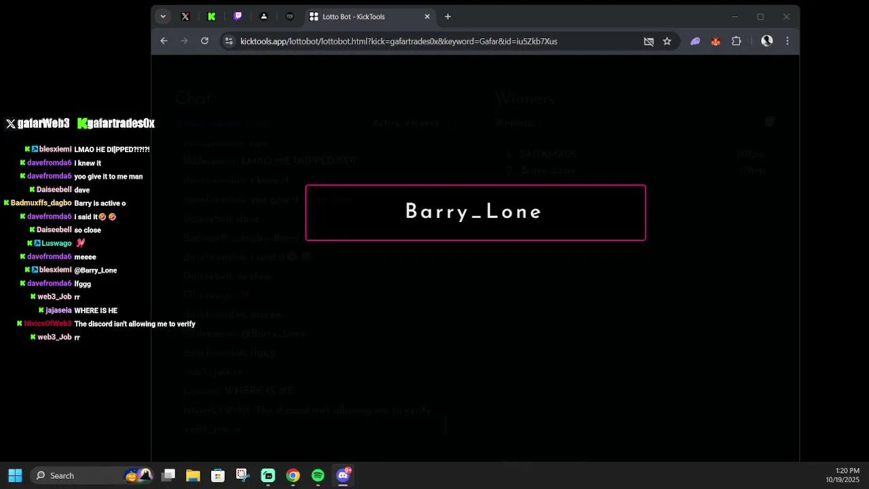Screen dimensions: 869x489
Task: Switch to the X (Twitter) browser tab
Action: pyautogui.click(x=185, y=16)
